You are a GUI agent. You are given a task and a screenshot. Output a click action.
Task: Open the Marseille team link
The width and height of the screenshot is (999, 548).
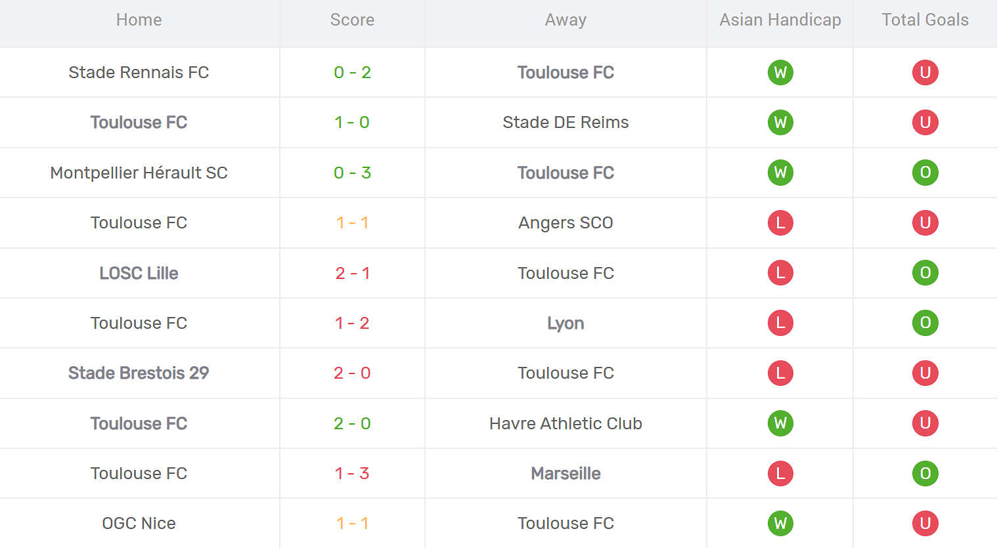coord(566,473)
